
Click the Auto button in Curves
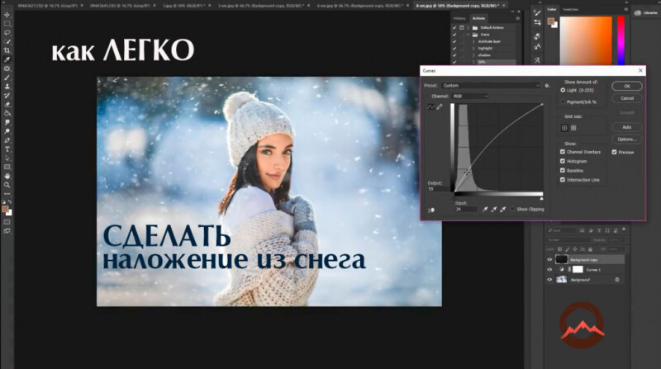627,127
